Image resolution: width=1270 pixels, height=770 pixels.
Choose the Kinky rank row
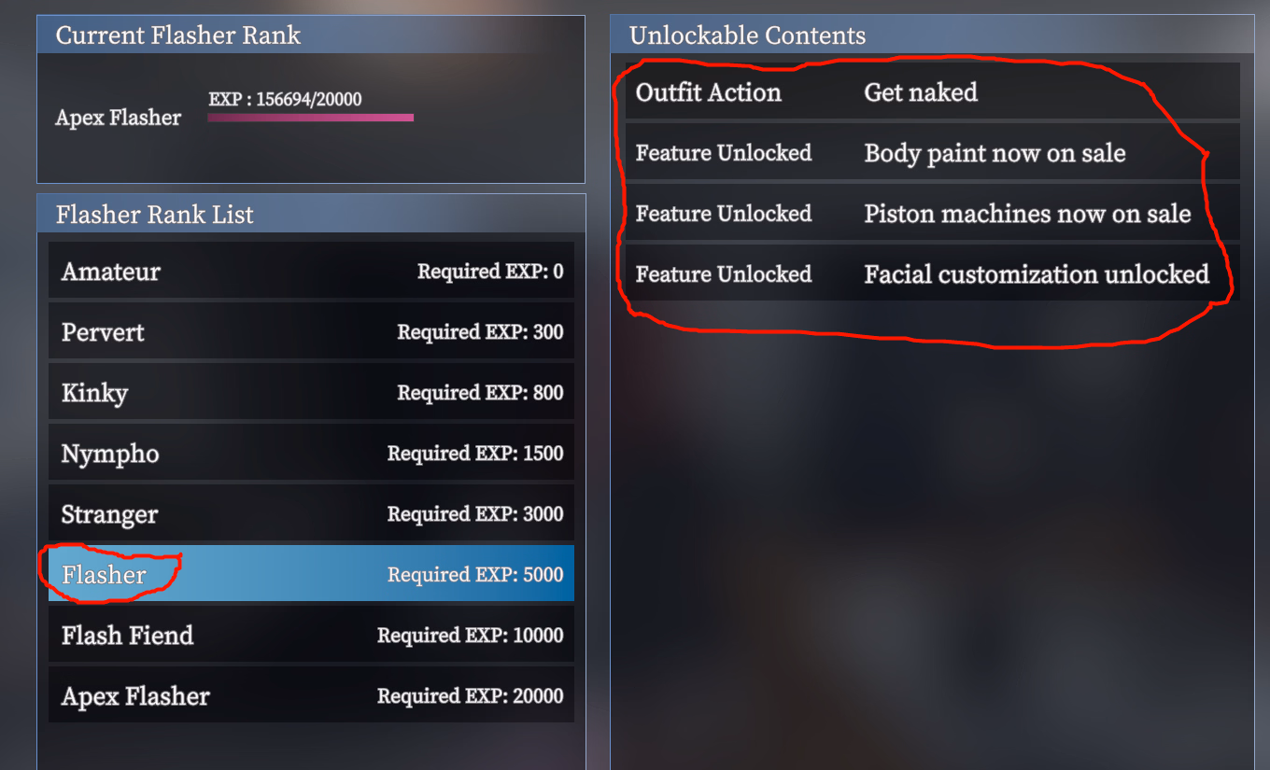tap(311, 393)
